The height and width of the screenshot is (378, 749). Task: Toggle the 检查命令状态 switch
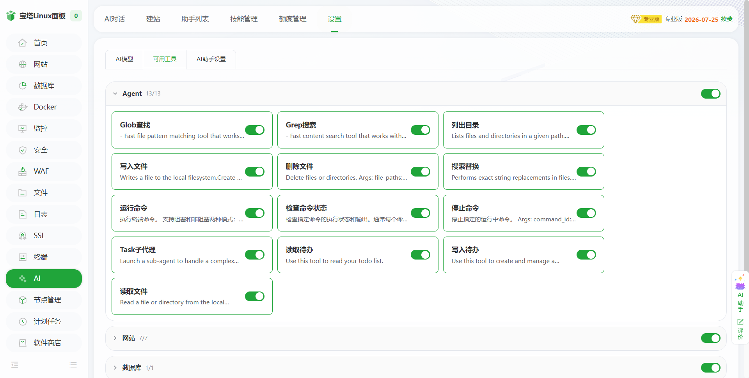[x=421, y=213]
